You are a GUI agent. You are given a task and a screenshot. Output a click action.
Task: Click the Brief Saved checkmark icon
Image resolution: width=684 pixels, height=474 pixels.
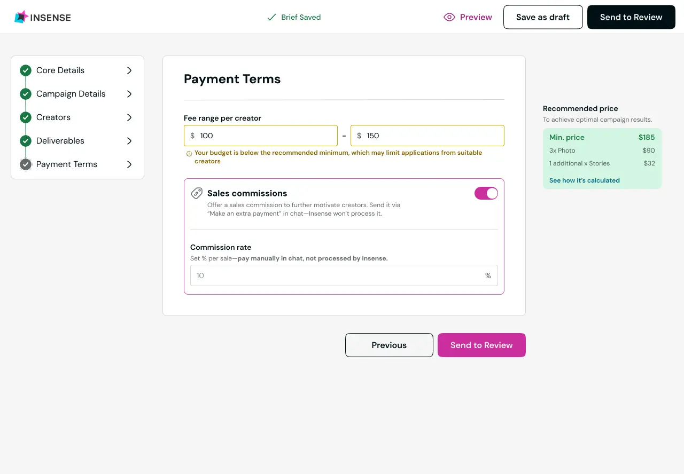click(x=271, y=17)
